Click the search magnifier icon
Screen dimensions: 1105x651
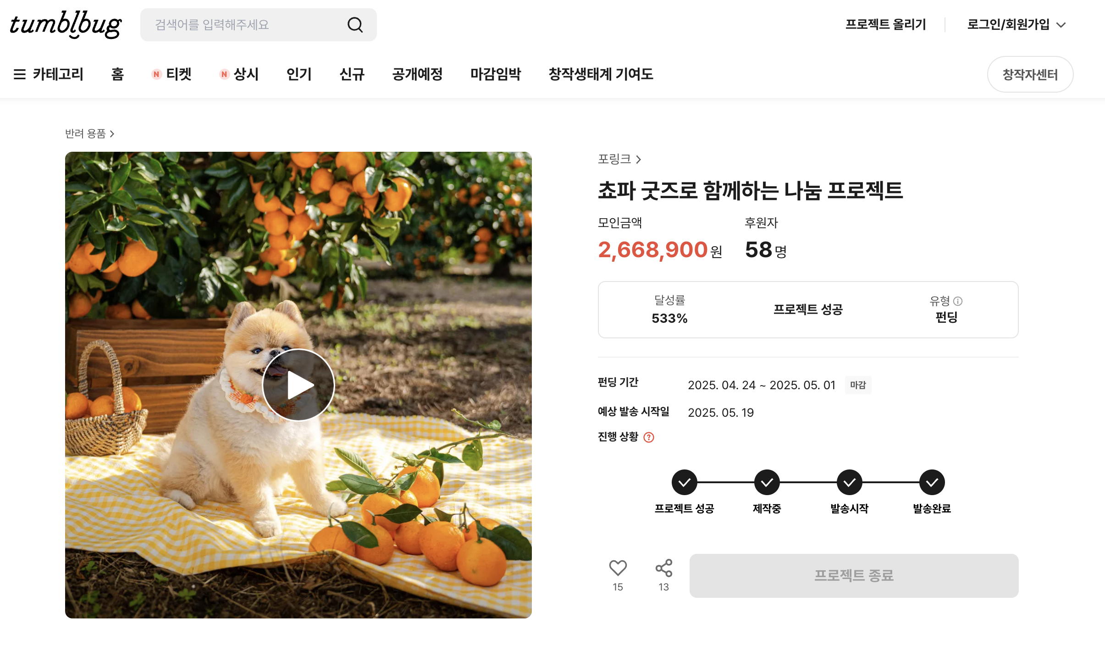pyautogui.click(x=355, y=25)
